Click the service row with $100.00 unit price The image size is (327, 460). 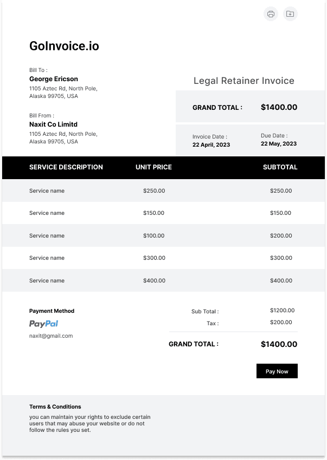click(164, 235)
